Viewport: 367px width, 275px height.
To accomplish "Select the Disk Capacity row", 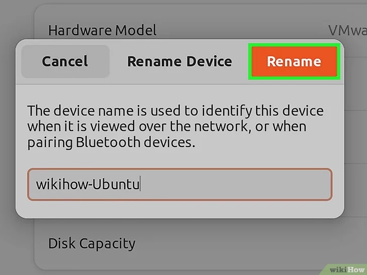I will 200,243.
